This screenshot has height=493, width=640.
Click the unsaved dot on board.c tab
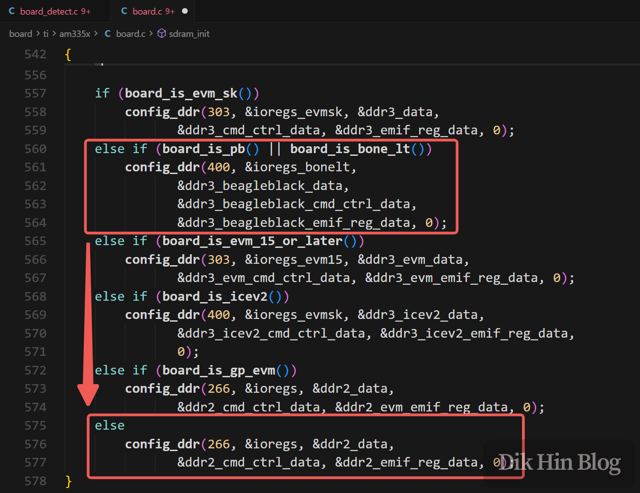(185, 11)
